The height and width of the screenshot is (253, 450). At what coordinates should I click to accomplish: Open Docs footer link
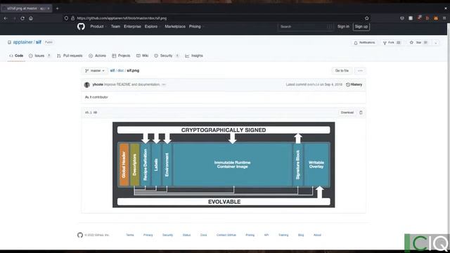(x=203, y=235)
